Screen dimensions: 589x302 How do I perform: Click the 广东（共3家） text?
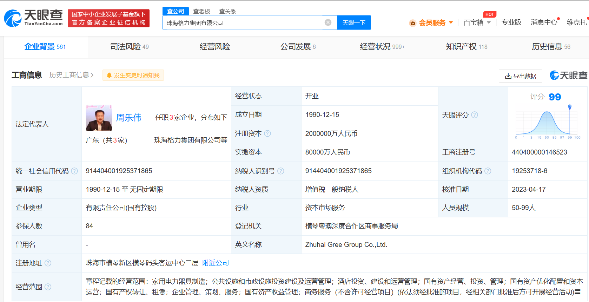pyautogui.click(x=106, y=140)
